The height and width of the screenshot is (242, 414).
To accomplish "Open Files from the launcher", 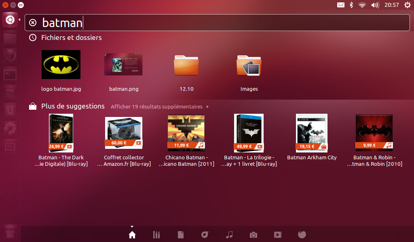I will (10, 38).
